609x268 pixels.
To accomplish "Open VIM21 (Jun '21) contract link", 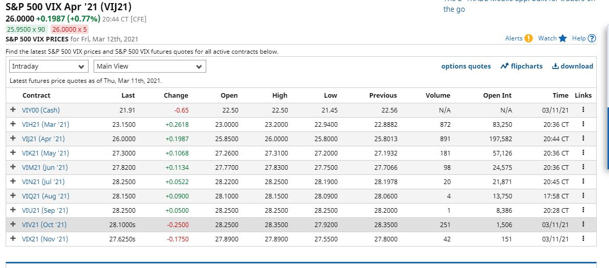I will tap(45, 167).
